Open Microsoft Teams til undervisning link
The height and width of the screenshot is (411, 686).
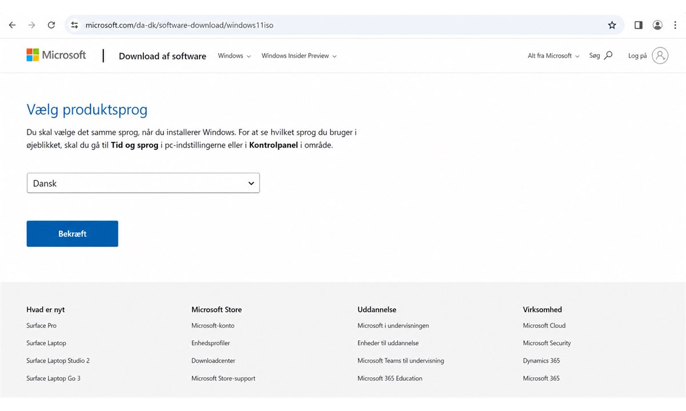[x=401, y=361]
